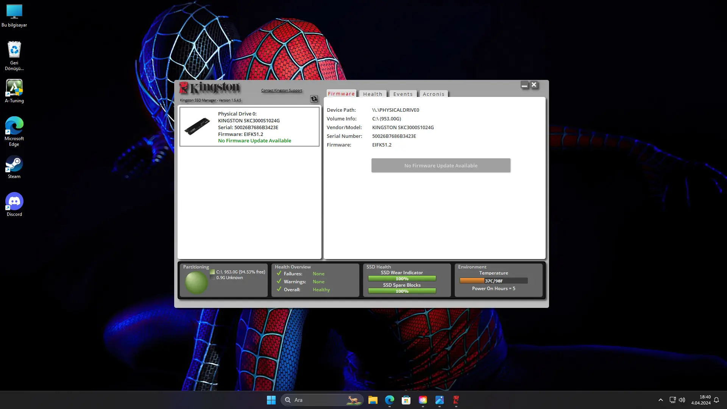The width and height of the screenshot is (727, 409).
Task: Open the Windows Start menu
Action: tap(271, 400)
